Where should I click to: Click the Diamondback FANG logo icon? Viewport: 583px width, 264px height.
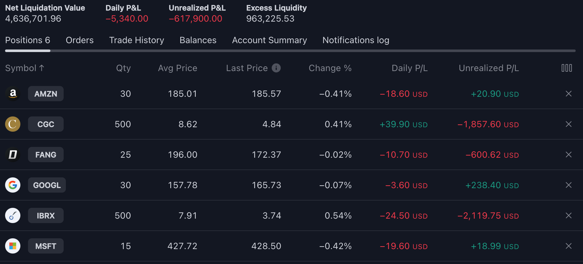13,155
